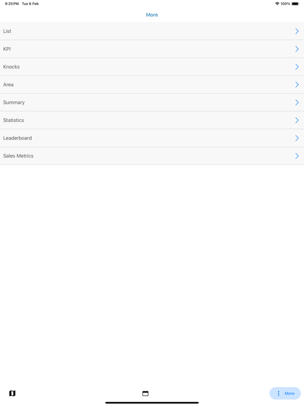This screenshot has width=304, height=406.
Task: Expand the KPI row chevron
Action: click(x=297, y=49)
